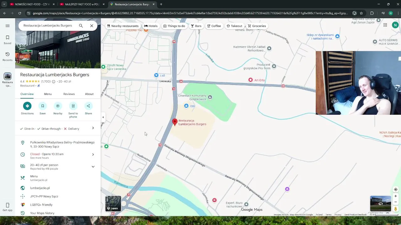Click the Get app sidebar icon
The height and width of the screenshot is (225, 401).
(x=8, y=207)
